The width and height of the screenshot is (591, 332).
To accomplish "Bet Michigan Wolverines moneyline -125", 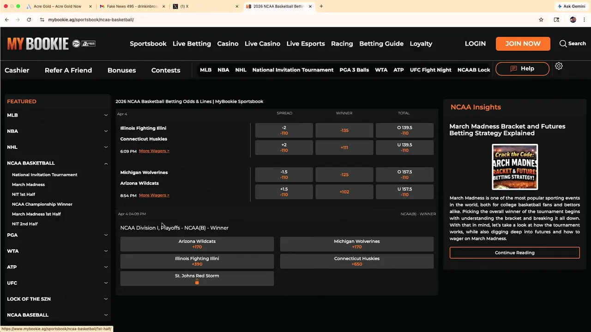I will click(x=344, y=175).
